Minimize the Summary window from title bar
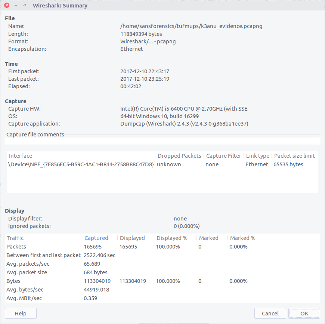The height and width of the screenshot is (324, 325). point(16,6)
